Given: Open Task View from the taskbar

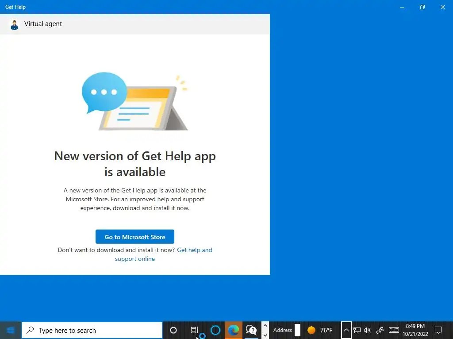Looking at the screenshot, I should [x=194, y=330].
